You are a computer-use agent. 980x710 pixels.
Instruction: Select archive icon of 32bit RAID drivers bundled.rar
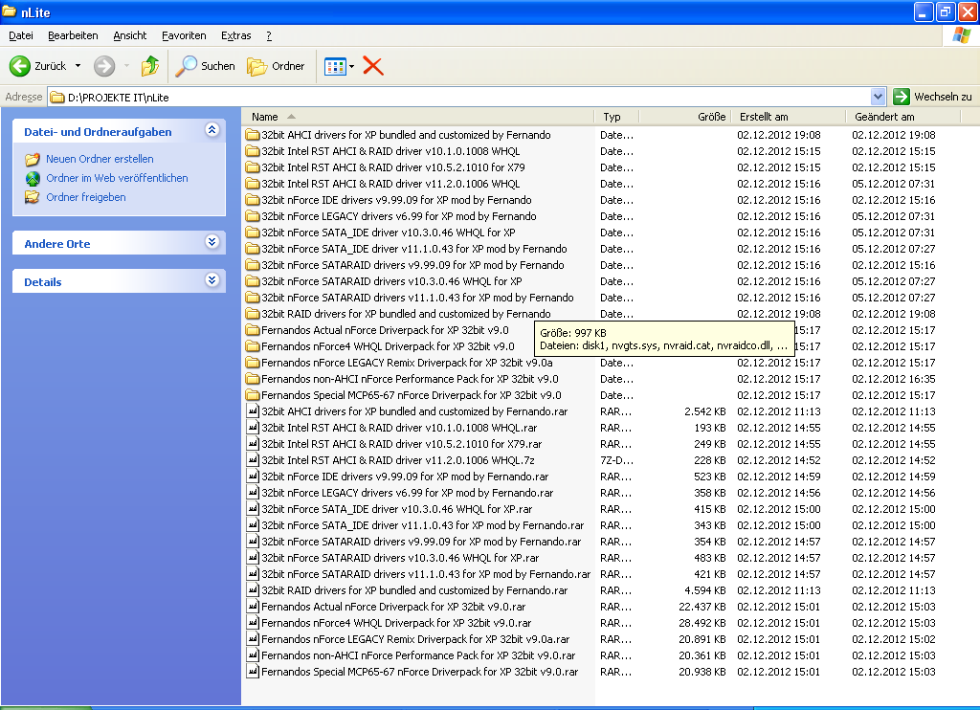click(x=253, y=590)
